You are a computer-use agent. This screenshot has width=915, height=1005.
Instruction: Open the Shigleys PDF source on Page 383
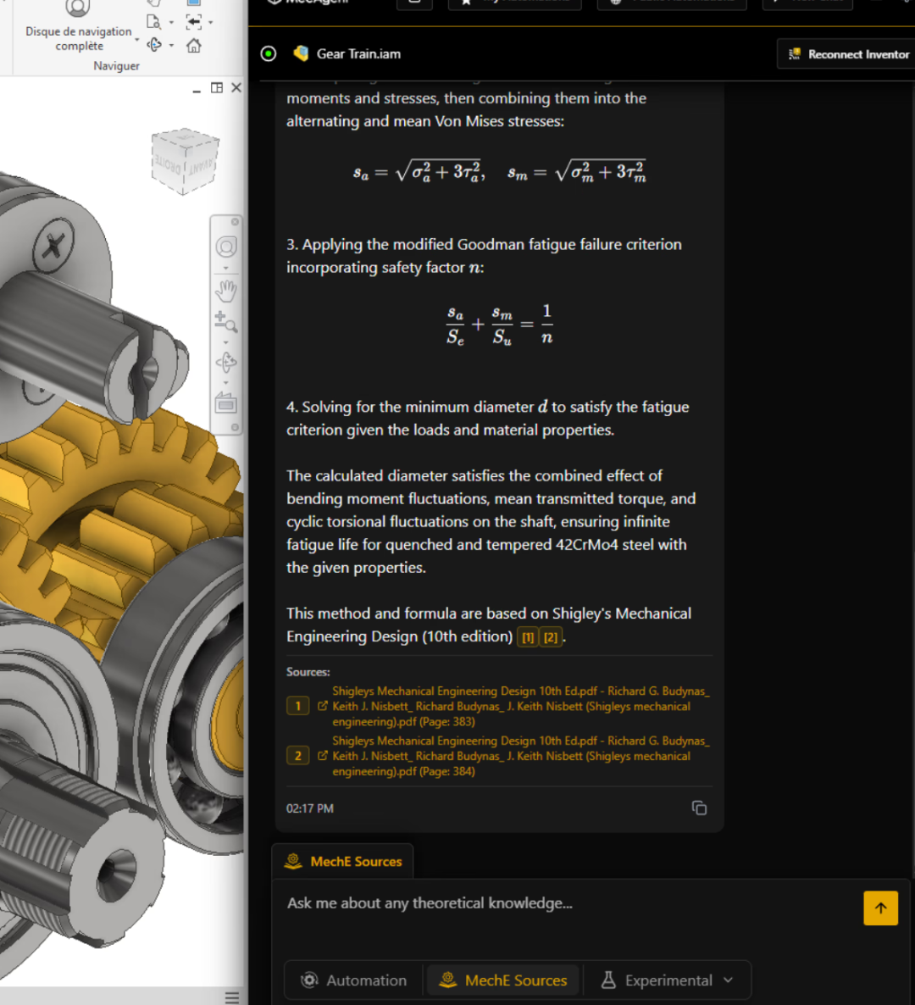[520, 707]
